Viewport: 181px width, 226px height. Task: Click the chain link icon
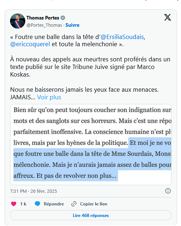click(74, 204)
